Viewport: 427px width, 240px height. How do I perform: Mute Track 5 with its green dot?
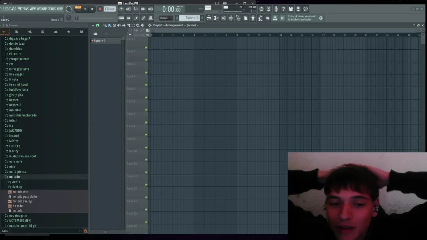146,97
